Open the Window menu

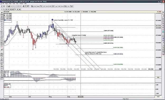pos(21,4)
